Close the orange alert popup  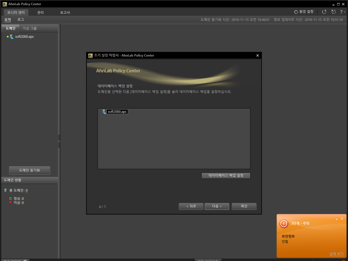tap(342, 219)
